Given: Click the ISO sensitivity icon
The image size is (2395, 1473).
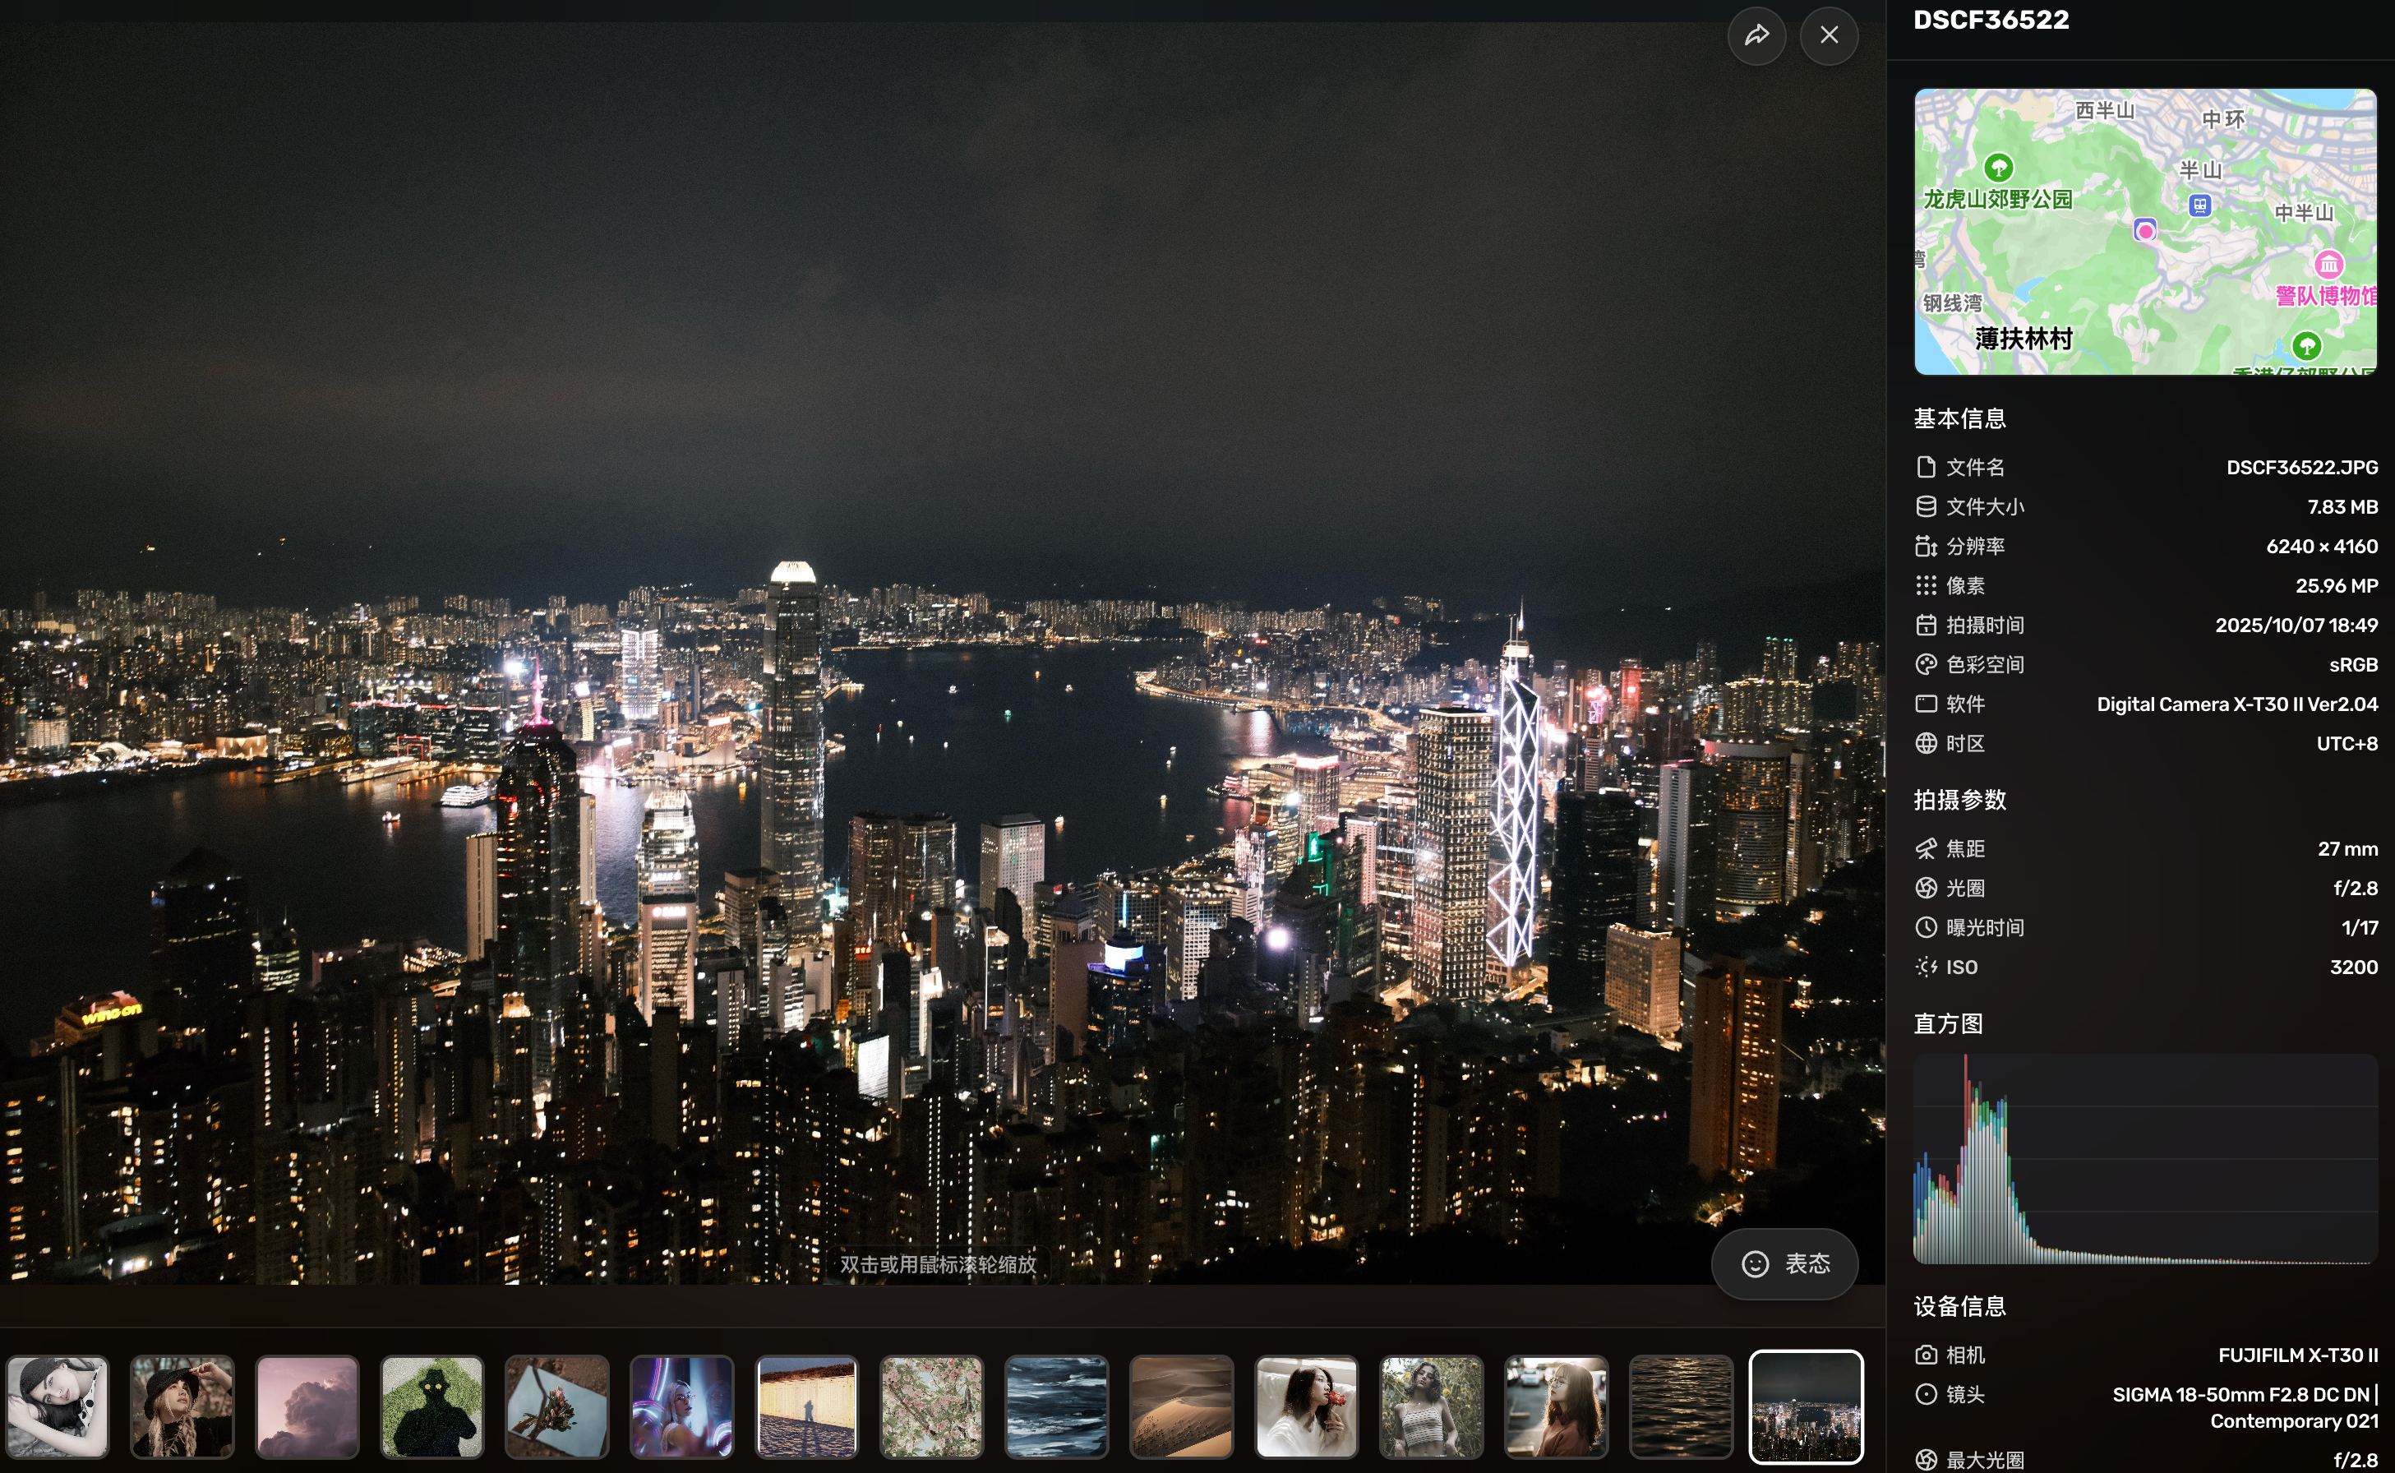Looking at the screenshot, I should [x=1926, y=967].
